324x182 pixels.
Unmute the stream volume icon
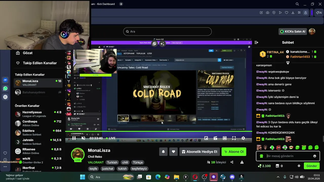point(83,138)
